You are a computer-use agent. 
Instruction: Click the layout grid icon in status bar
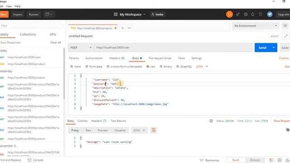[280, 160]
